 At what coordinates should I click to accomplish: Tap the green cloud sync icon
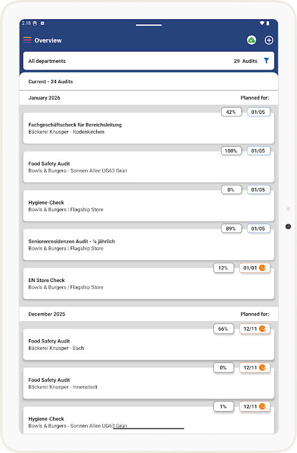coord(251,40)
